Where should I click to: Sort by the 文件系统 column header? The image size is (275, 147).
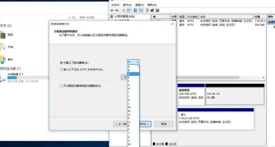coord(192,16)
